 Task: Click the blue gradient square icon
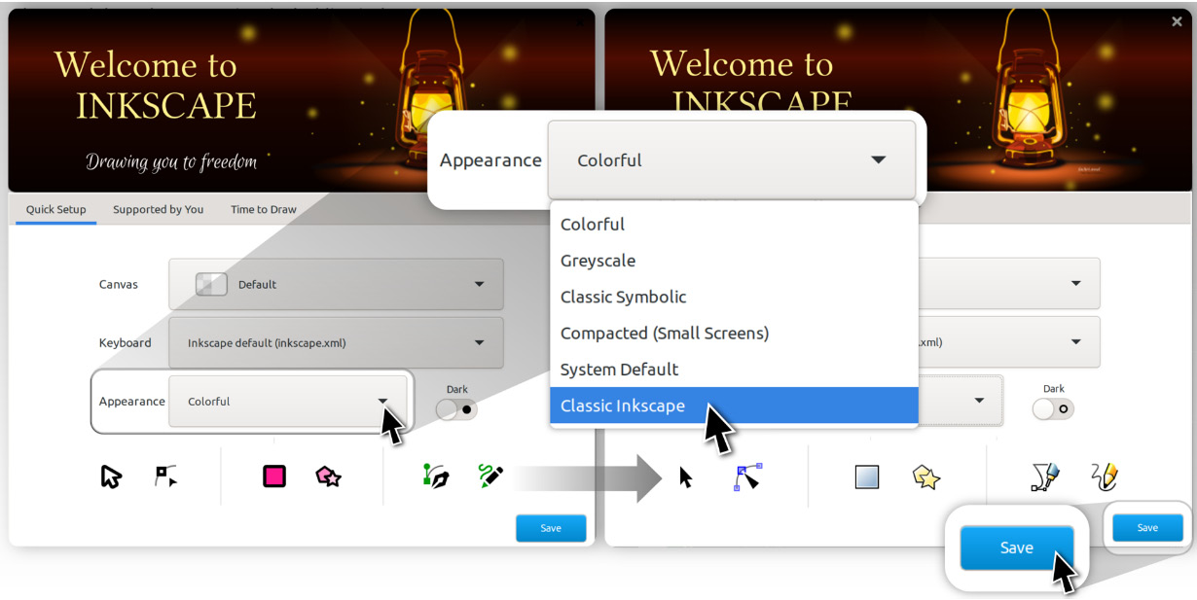pyautogui.click(x=866, y=476)
